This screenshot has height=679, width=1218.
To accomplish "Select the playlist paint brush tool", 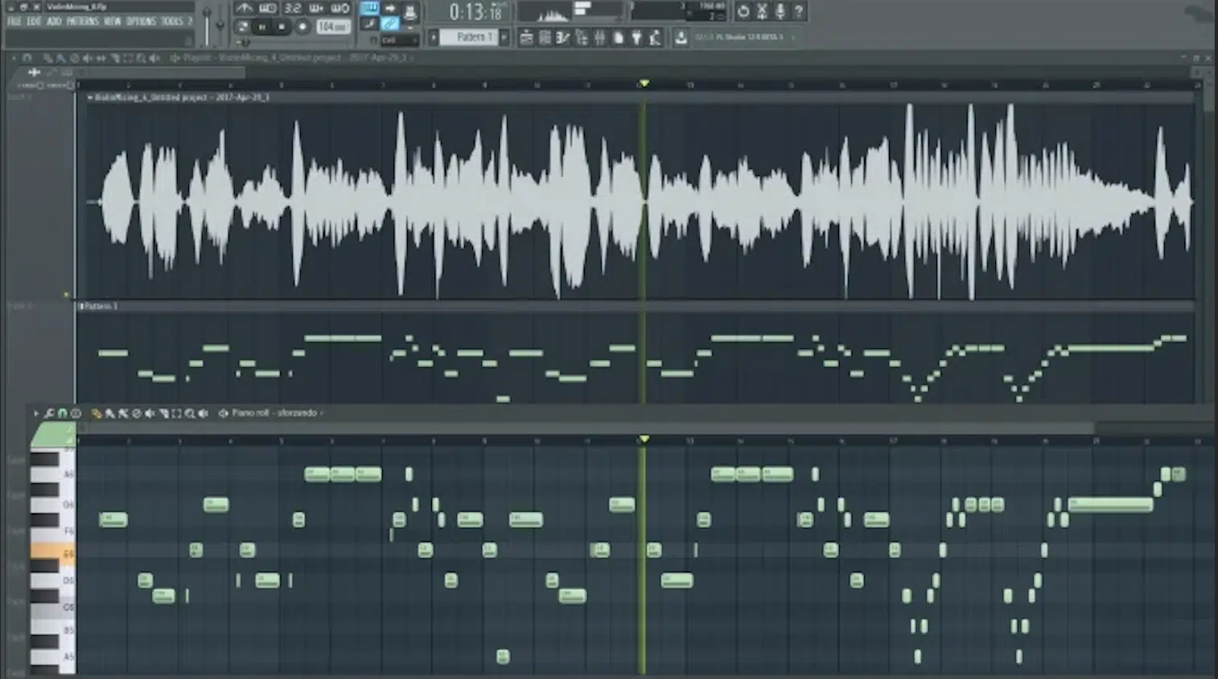I will [60, 58].
